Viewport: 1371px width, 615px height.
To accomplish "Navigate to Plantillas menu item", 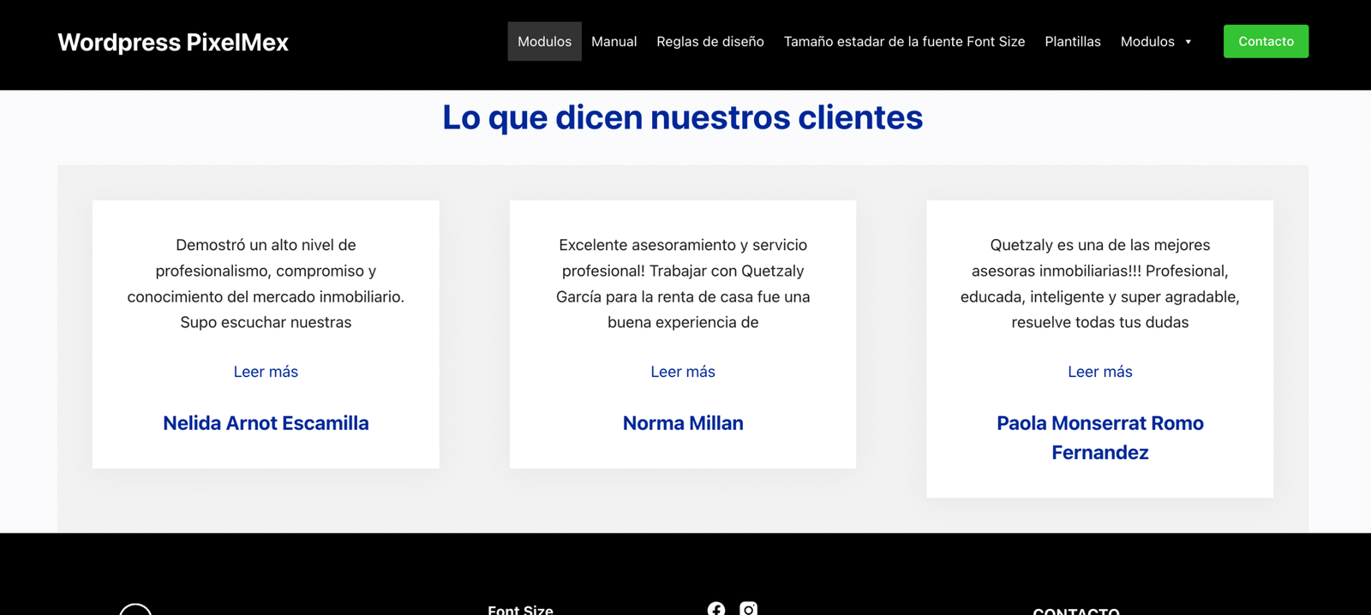I will tap(1072, 42).
